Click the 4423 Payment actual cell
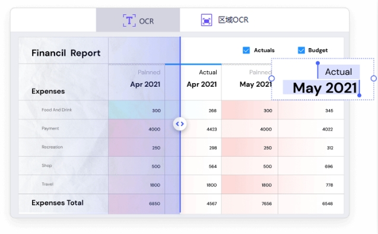The height and width of the screenshot is (234, 378). pos(212,129)
